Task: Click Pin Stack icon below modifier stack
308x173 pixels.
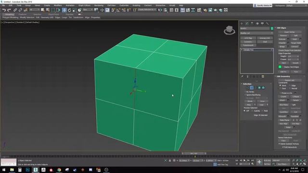Action: coord(242,76)
